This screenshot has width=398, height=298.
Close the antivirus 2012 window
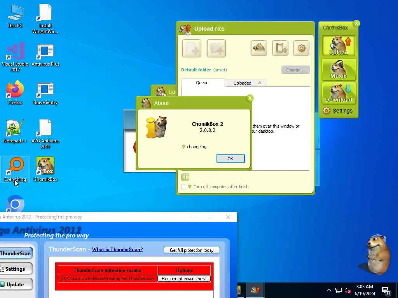(x=228, y=217)
